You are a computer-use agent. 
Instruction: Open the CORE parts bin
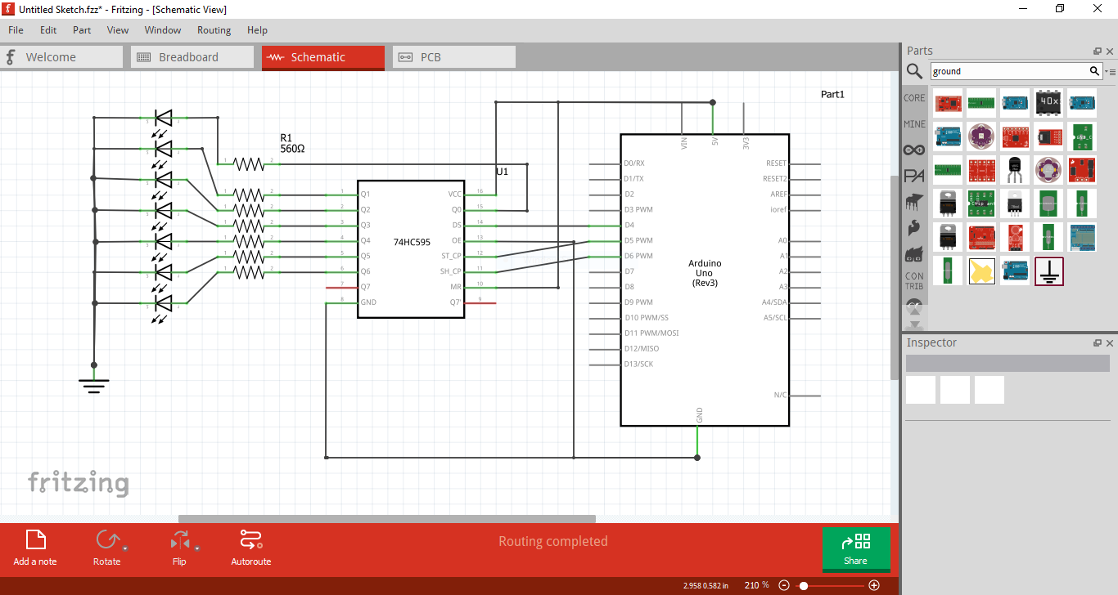pos(913,97)
